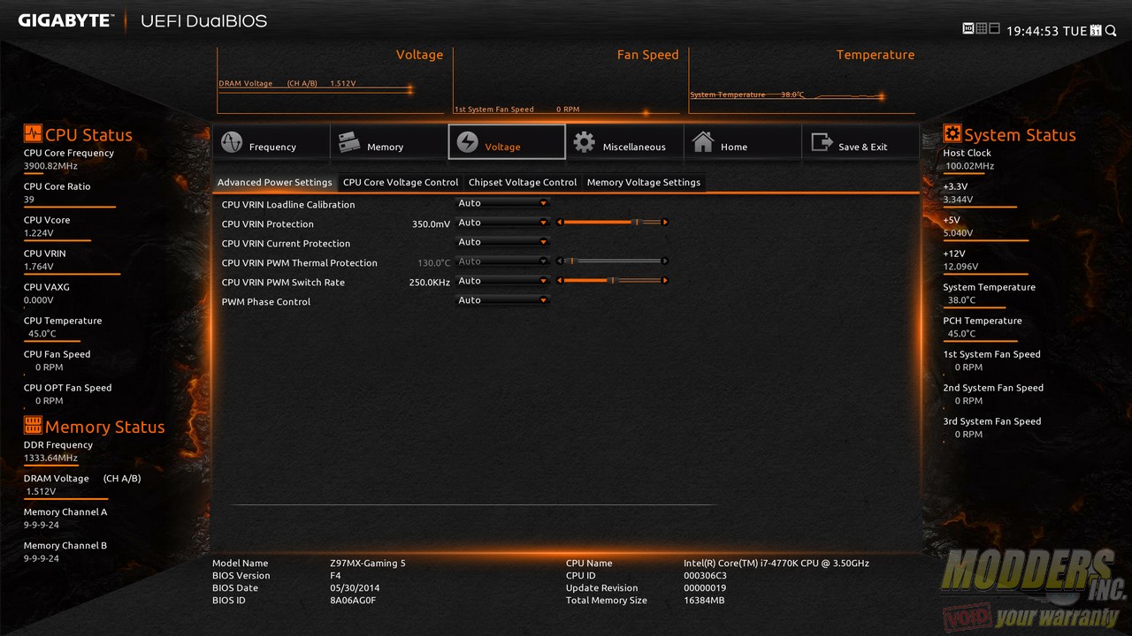1132x636 pixels.
Task: Click the magnifier search icon
Action: pyautogui.click(x=1110, y=30)
